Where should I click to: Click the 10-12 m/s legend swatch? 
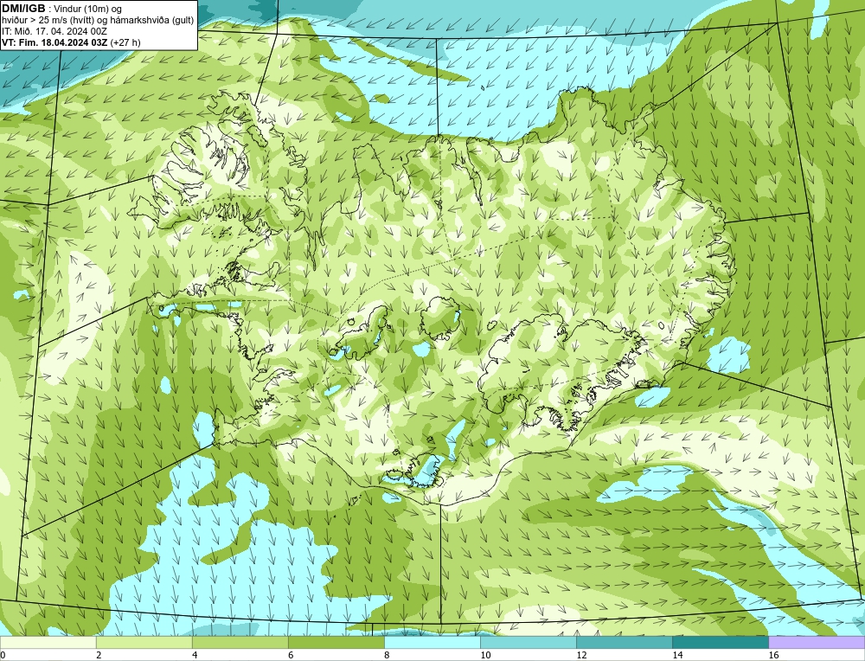tap(528, 642)
